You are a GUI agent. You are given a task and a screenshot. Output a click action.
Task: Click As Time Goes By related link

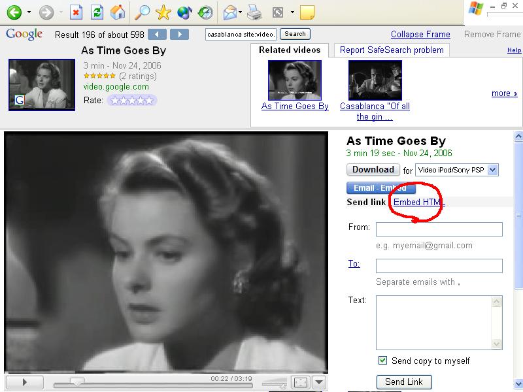click(295, 106)
